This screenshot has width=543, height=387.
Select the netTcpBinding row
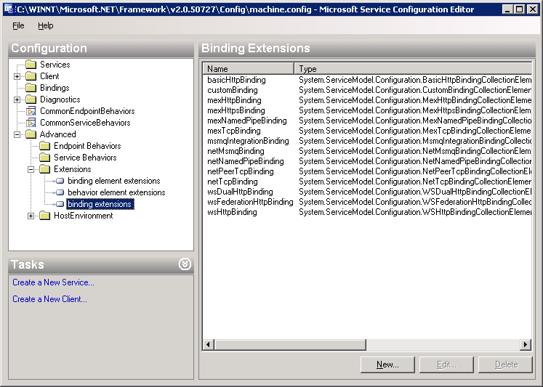pyautogui.click(x=367, y=182)
